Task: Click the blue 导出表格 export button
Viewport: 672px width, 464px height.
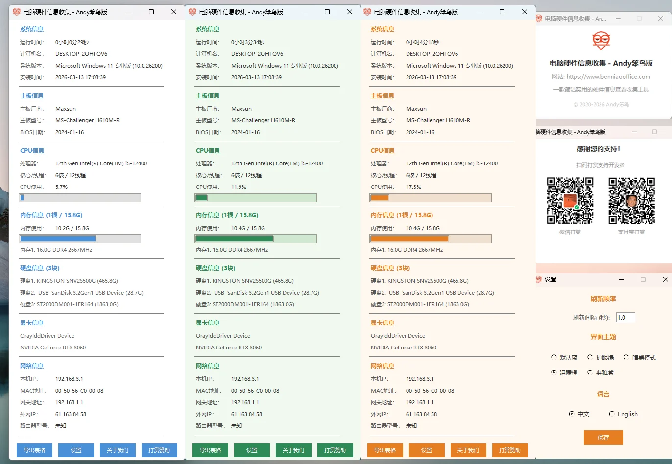Action: 34,450
